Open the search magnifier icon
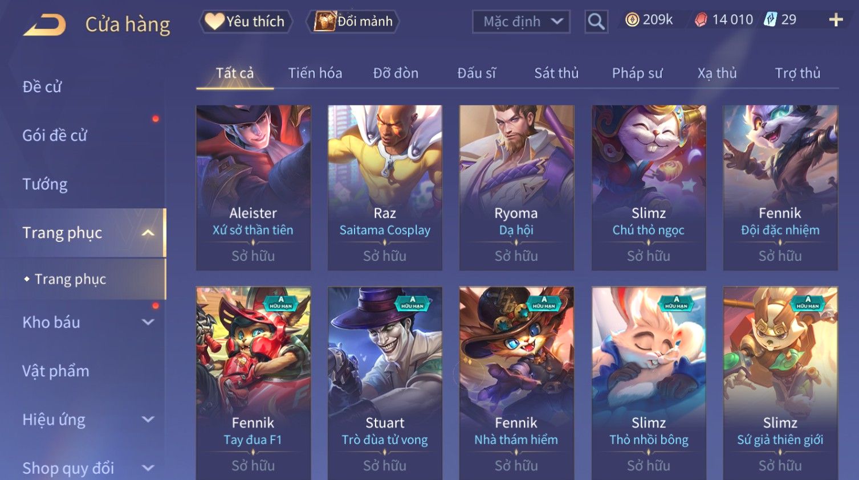The image size is (859, 480). pos(596,22)
